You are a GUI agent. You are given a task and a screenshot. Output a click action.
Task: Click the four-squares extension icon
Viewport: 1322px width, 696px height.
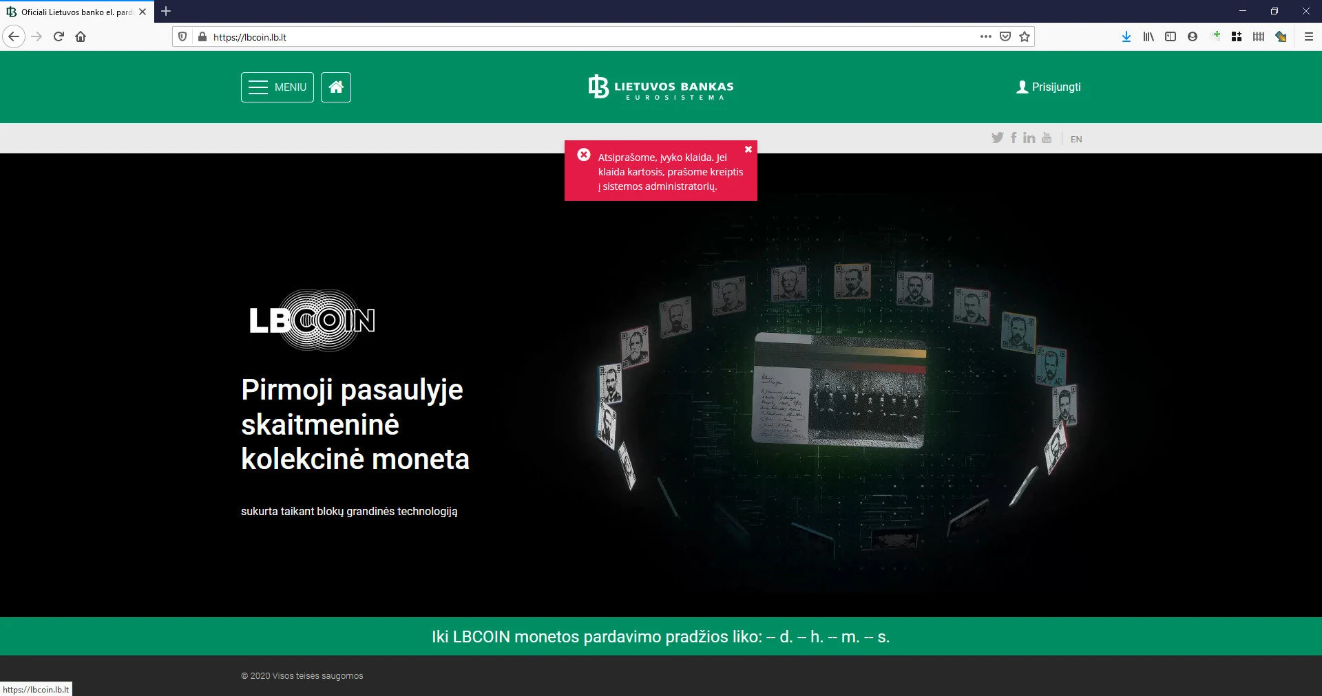click(x=1237, y=36)
